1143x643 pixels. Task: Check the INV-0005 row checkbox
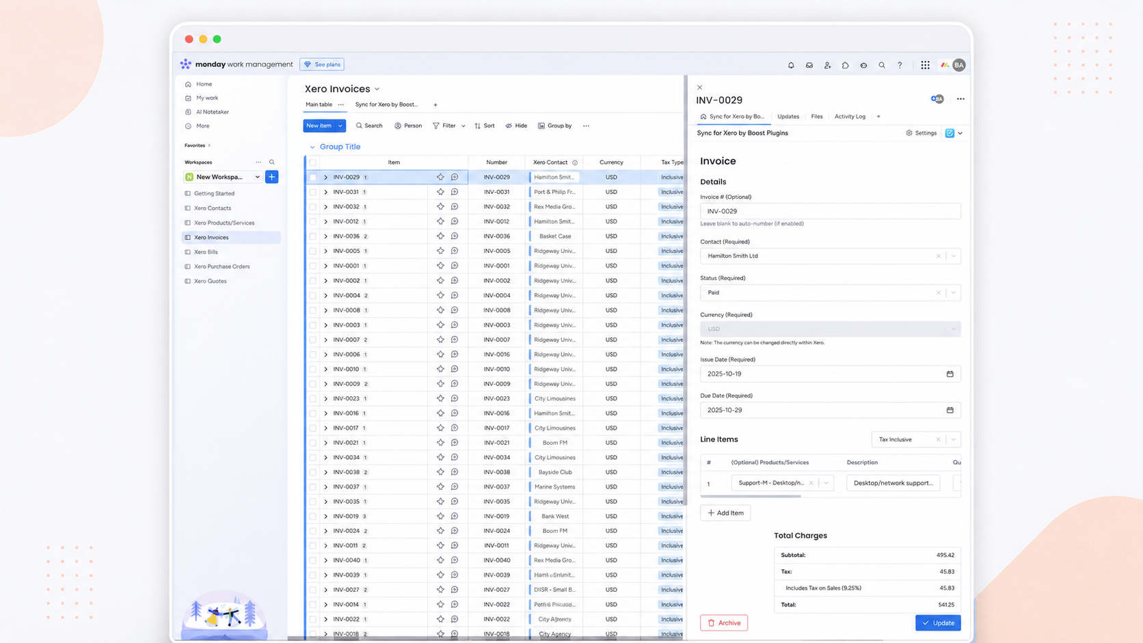(313, 251)
